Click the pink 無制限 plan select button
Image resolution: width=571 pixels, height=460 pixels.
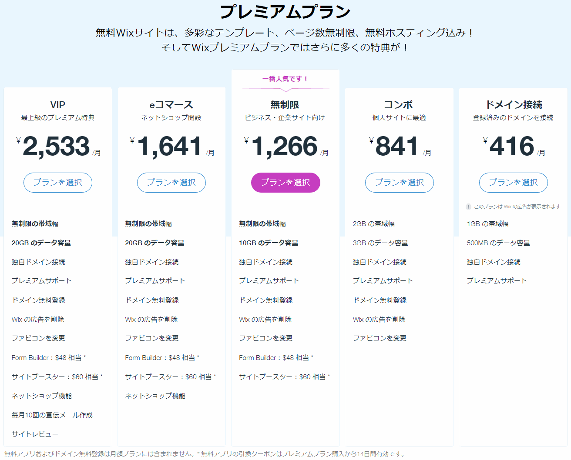pos(285,183)
